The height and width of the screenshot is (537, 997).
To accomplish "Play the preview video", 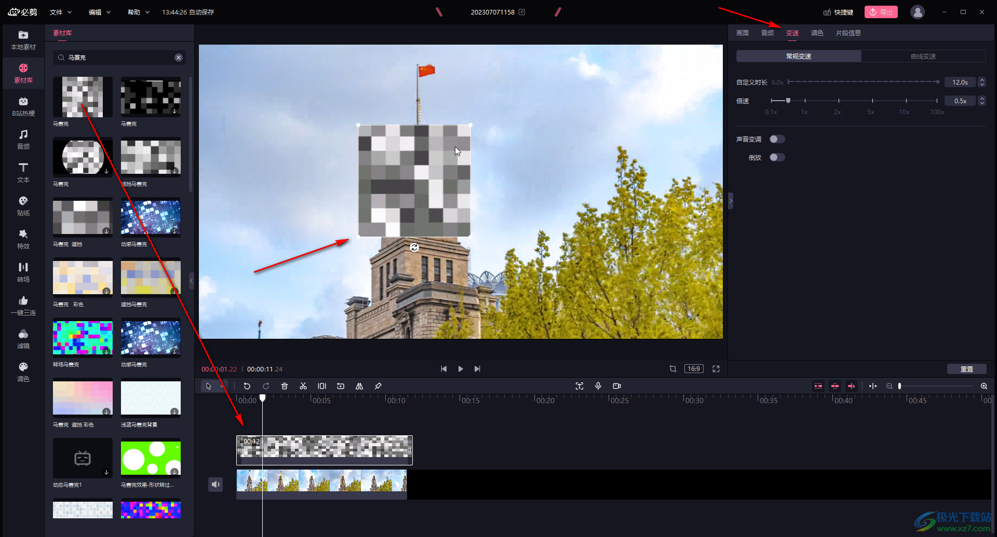I will point(461,369).
